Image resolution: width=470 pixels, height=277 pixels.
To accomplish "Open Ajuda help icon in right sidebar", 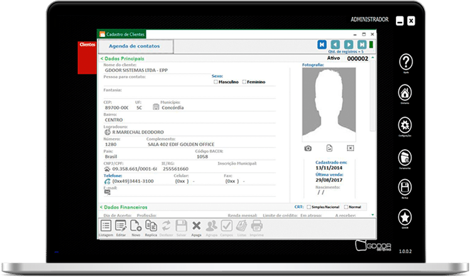I will [406, 62].
